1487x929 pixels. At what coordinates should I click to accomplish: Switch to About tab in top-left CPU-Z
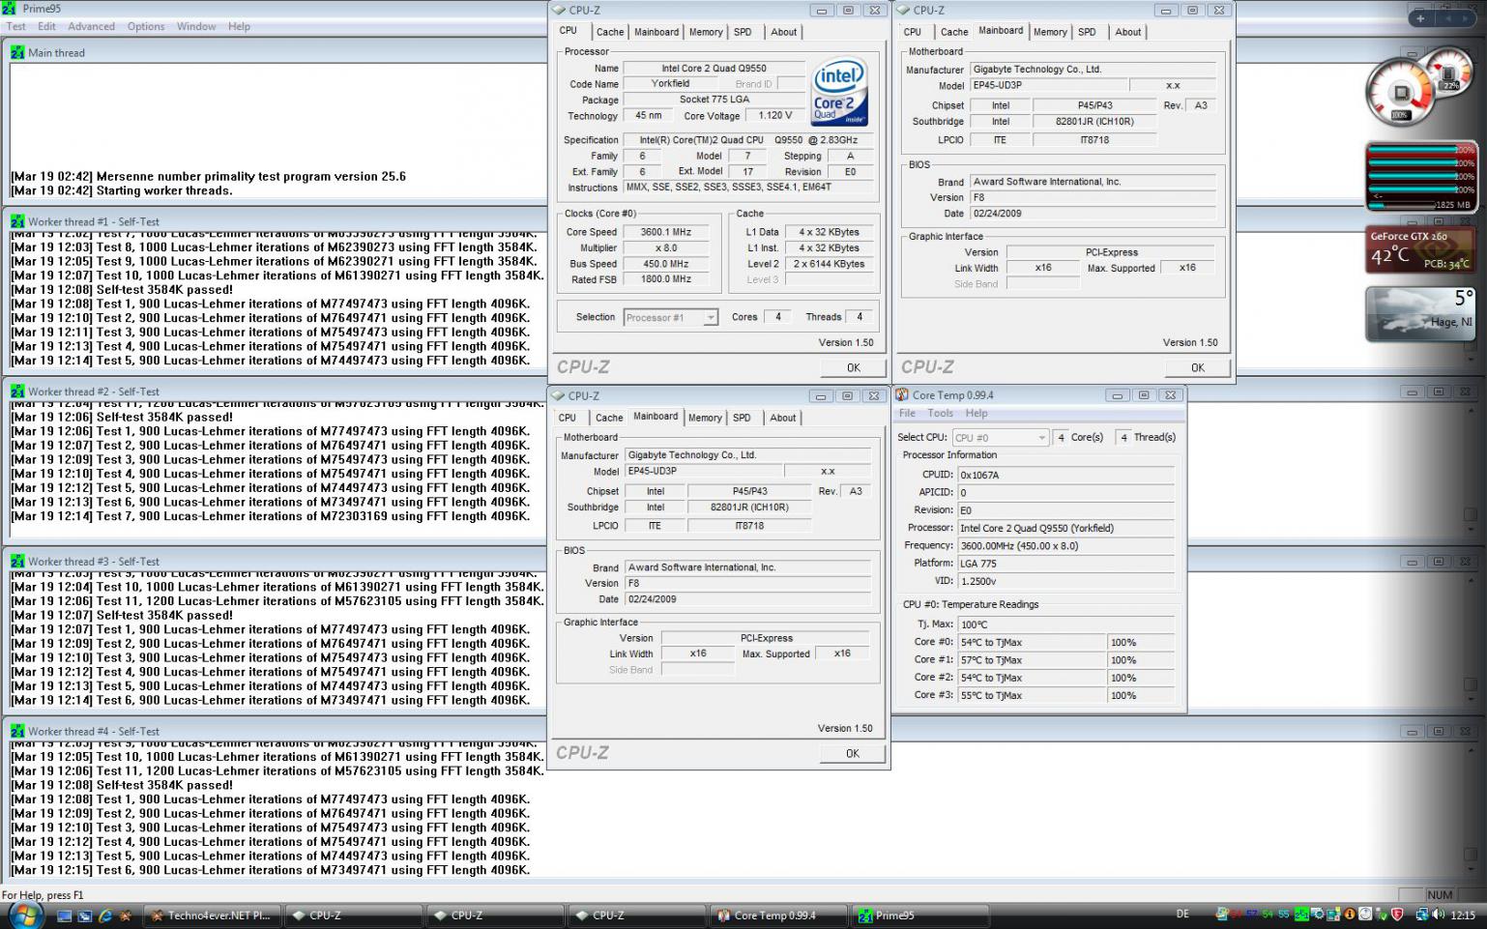[784, 32]
